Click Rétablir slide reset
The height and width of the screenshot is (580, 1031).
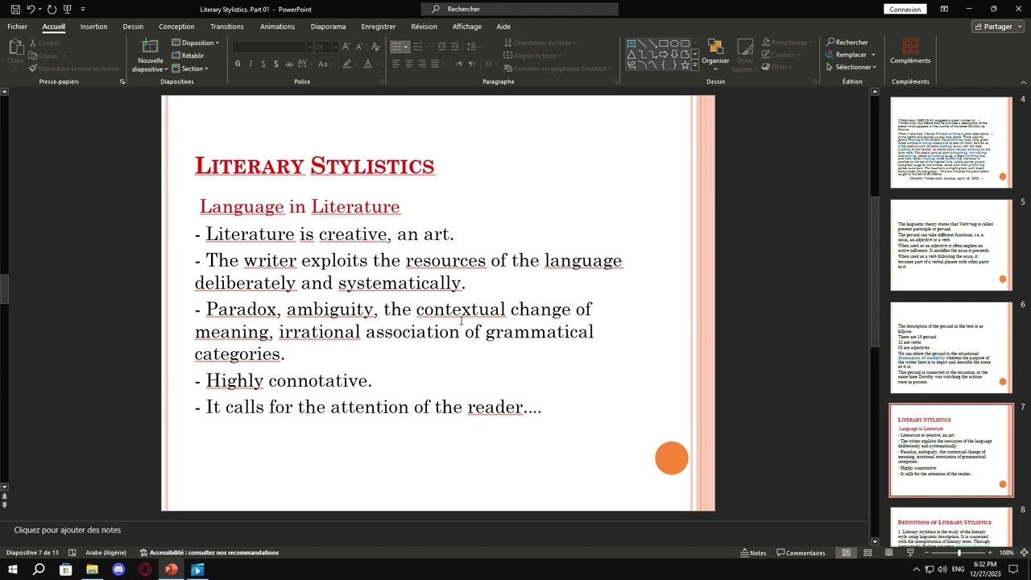(188, 56)
